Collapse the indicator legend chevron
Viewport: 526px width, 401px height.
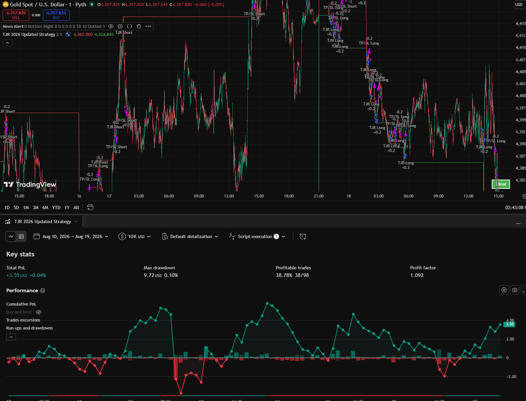click(x=7, y=43)
